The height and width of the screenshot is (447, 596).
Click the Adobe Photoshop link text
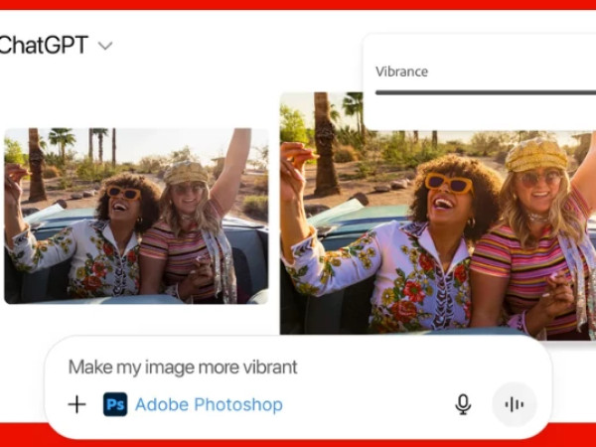(x=209, y=404)
